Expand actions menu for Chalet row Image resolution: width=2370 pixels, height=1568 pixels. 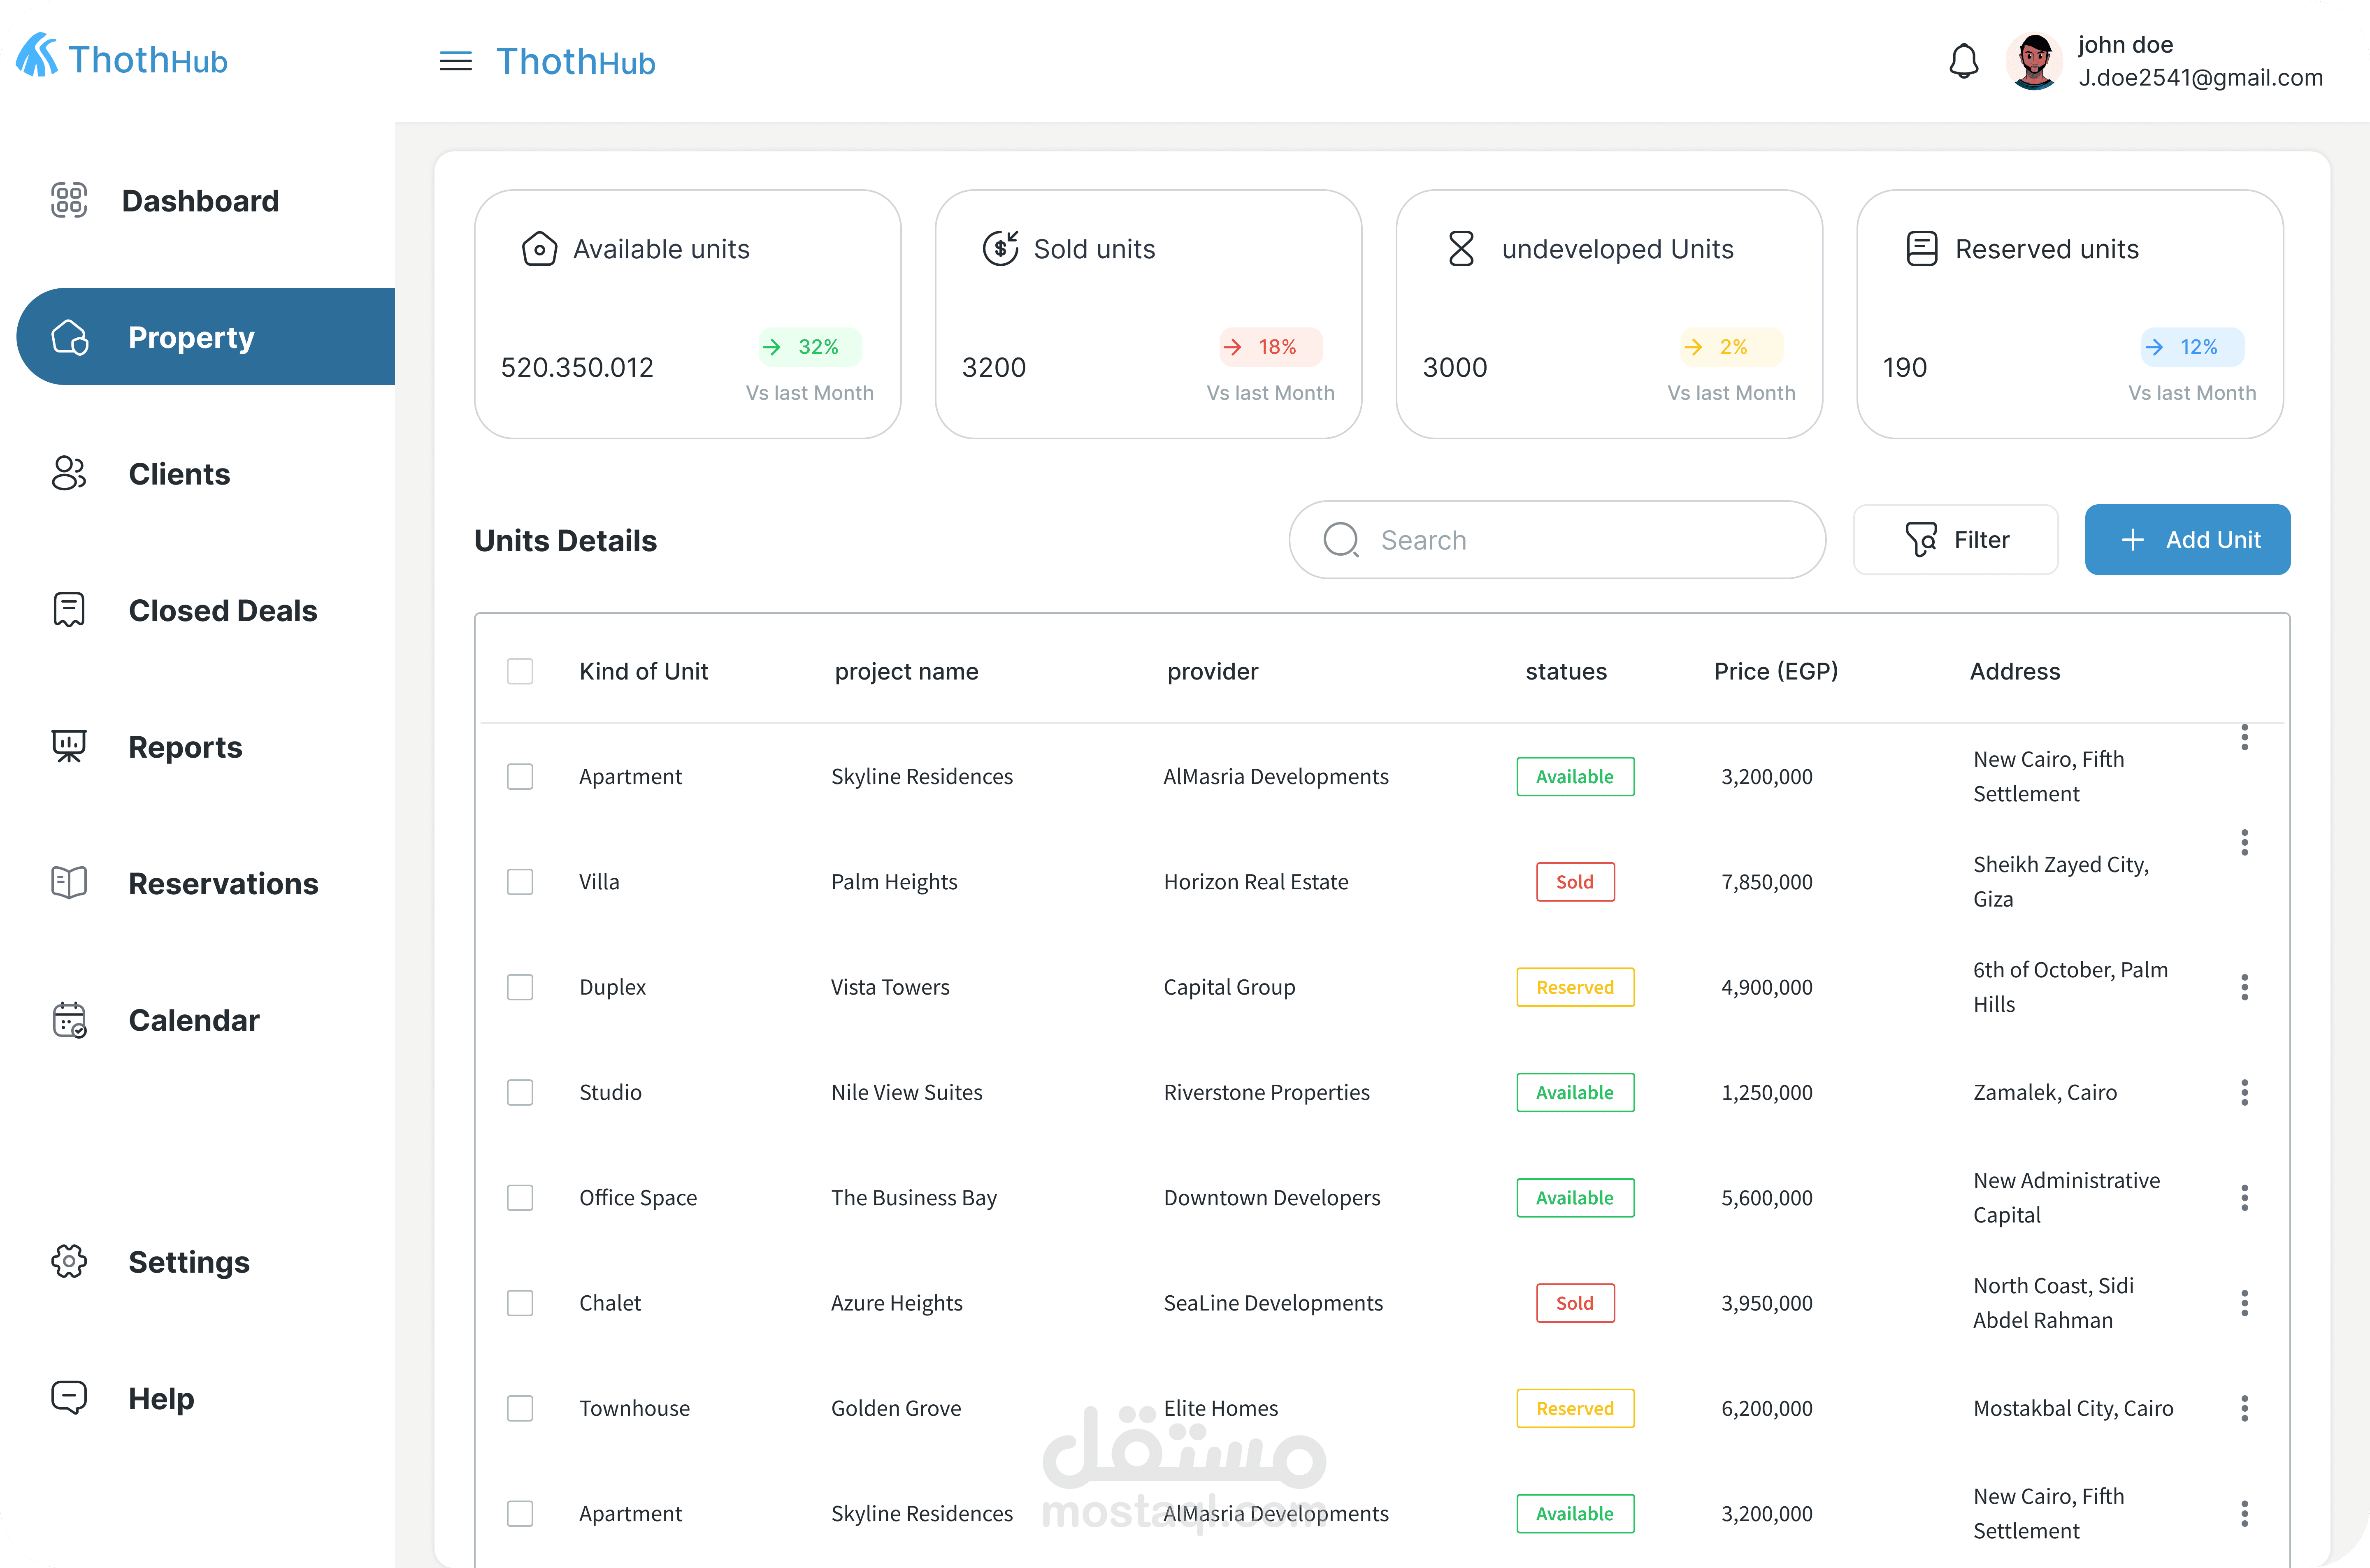(2244, 1303)
